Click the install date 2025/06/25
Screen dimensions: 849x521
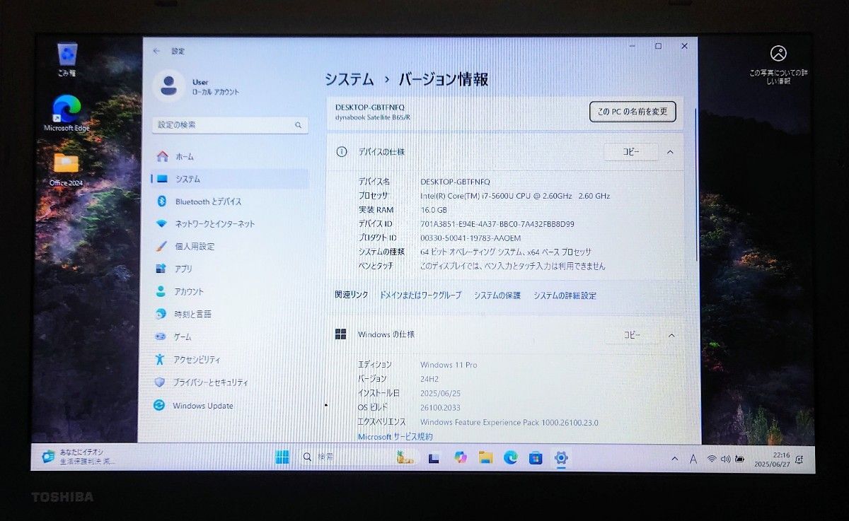tap(440, 393)
